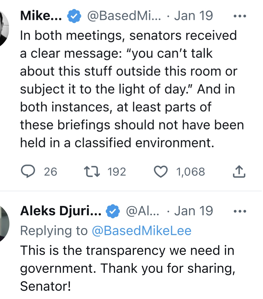Follow the @BasedMikeLee mention link
Image resolution: width=263 pixels, height=299 pixels.
(141, 231)
